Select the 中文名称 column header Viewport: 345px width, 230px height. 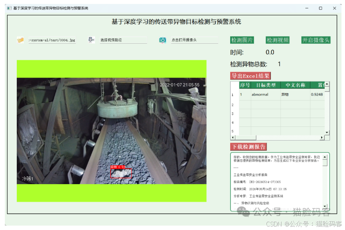(x=295, y=85)
